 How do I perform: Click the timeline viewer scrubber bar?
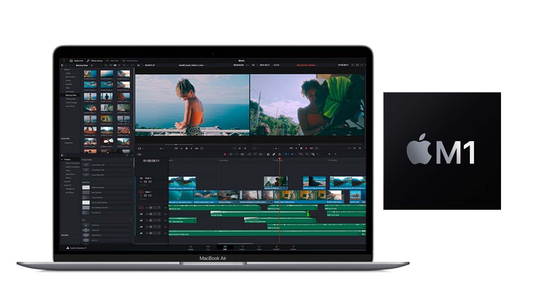click(x=307, y=144)
